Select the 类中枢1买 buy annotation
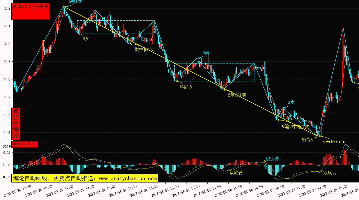Viewport: 359px width, 200px height. (144, 50)
